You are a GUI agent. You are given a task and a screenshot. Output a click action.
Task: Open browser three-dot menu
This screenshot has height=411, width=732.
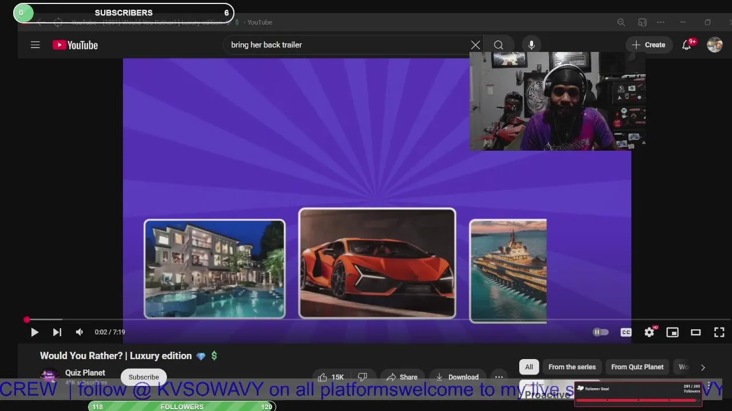click(x=661, y=22)
